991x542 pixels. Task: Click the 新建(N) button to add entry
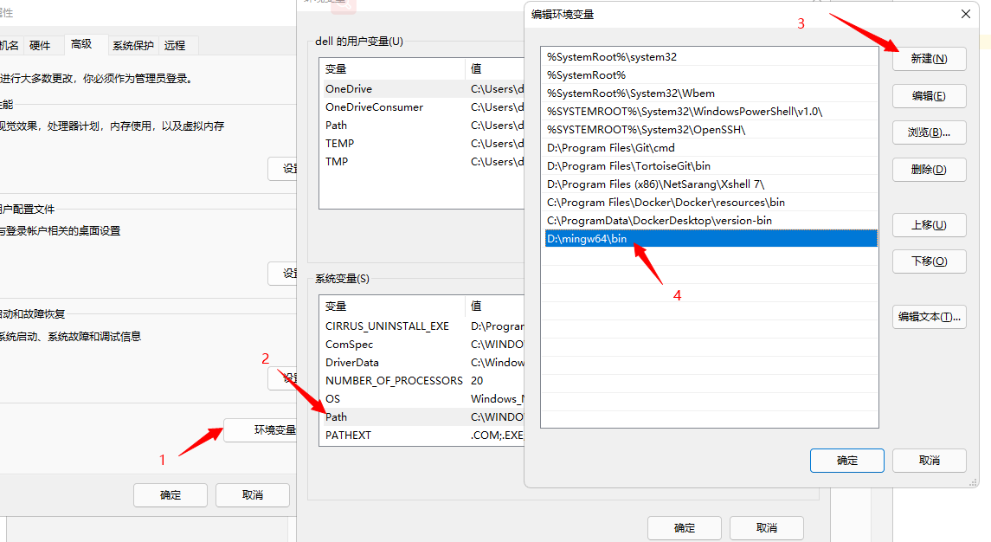[929, 58]
